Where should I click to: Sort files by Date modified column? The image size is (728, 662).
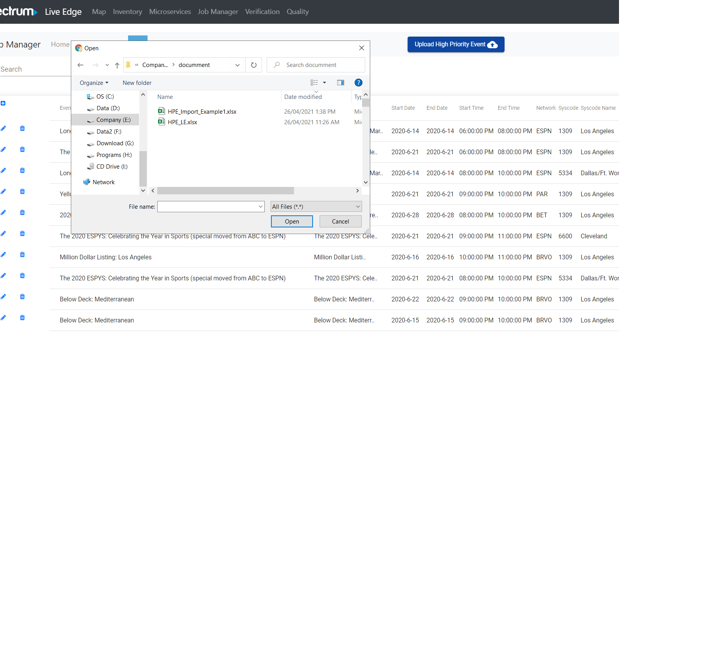click(303, 97)
